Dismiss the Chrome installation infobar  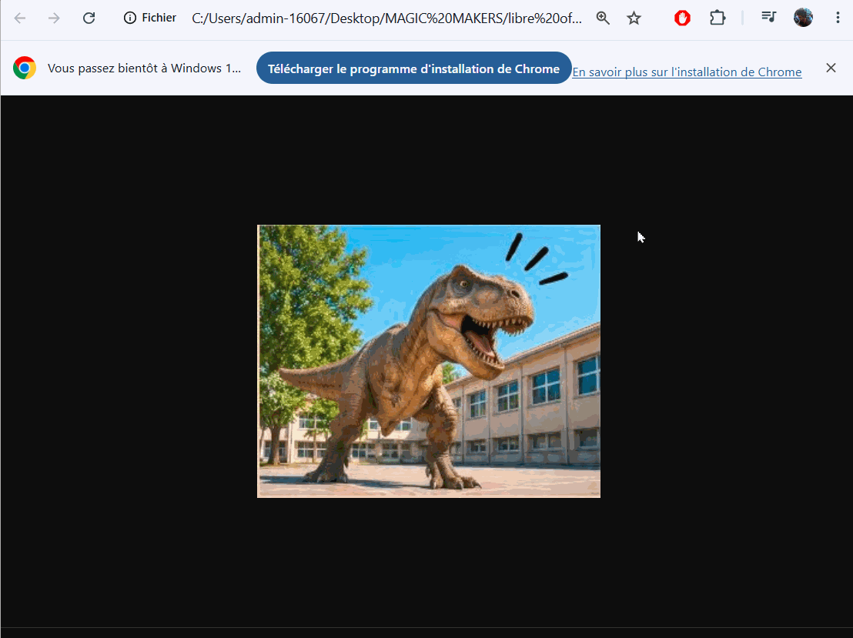coord(831,68)
